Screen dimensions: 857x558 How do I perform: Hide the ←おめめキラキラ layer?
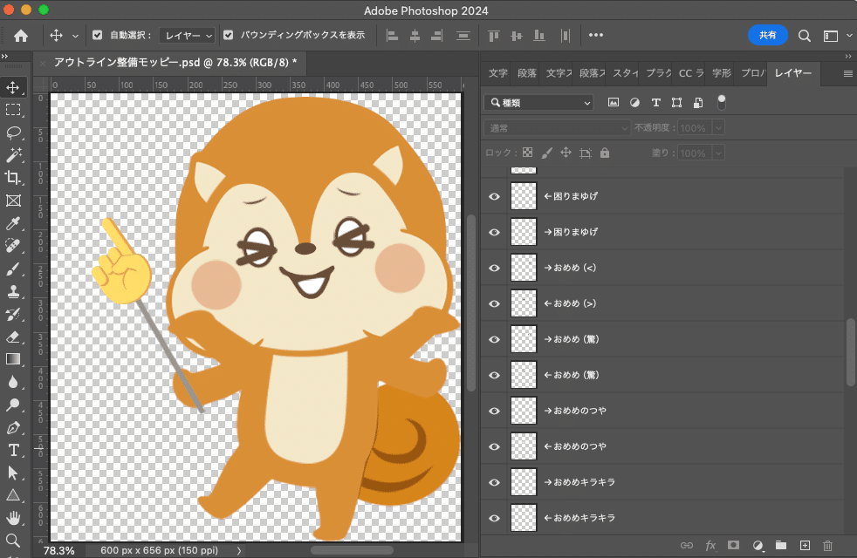pos(494,518)
